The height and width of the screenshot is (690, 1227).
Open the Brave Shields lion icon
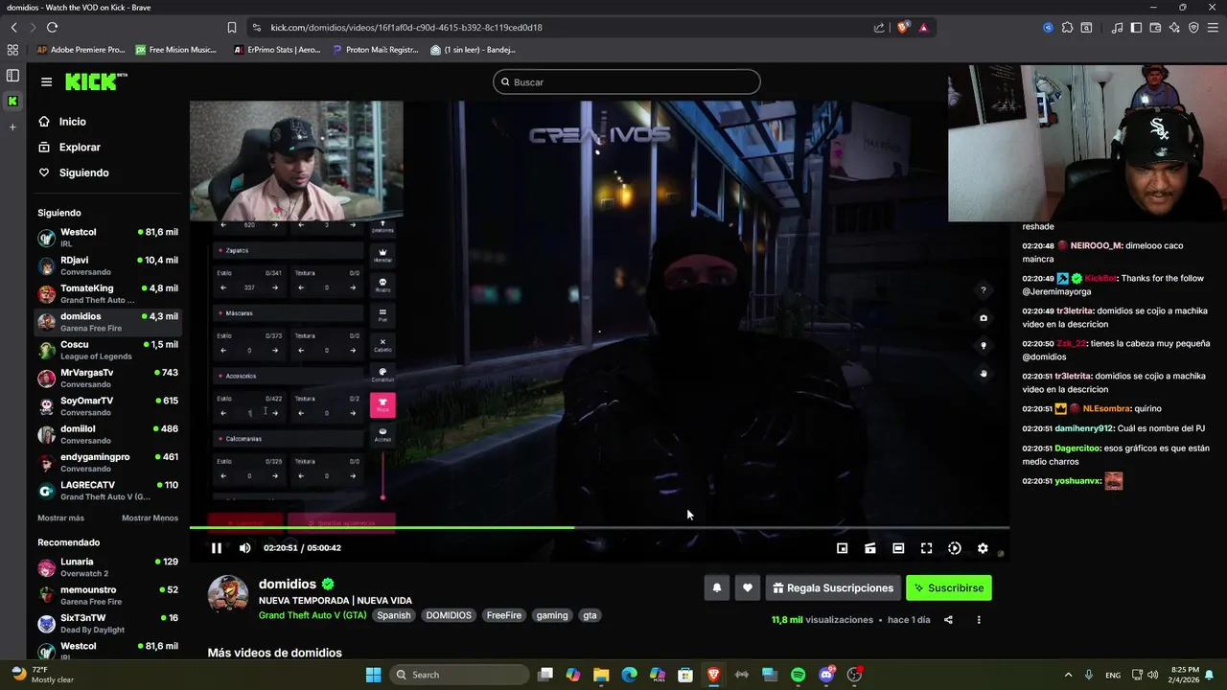[903, 28]
